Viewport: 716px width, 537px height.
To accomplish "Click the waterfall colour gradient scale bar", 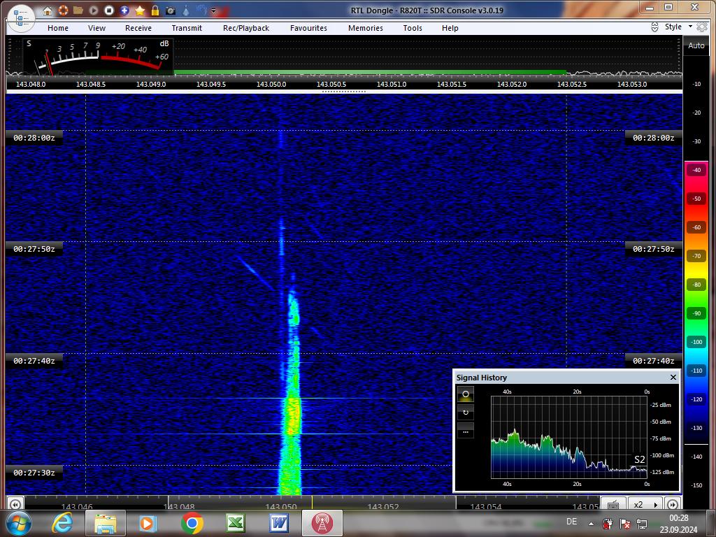I will click(696, 301).
